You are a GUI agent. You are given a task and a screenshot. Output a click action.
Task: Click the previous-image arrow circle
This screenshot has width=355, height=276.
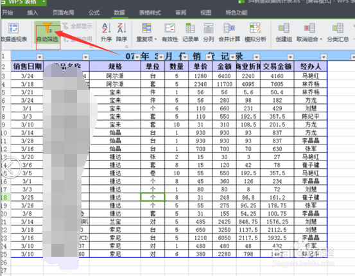11,168
